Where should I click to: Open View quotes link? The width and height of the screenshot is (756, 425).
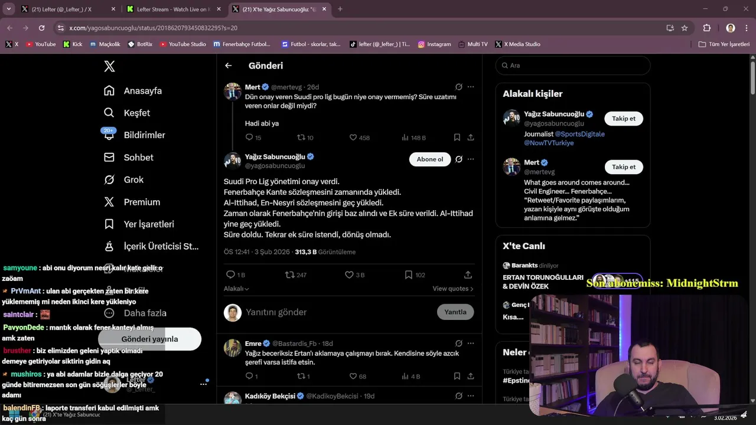tap(453, 289)
